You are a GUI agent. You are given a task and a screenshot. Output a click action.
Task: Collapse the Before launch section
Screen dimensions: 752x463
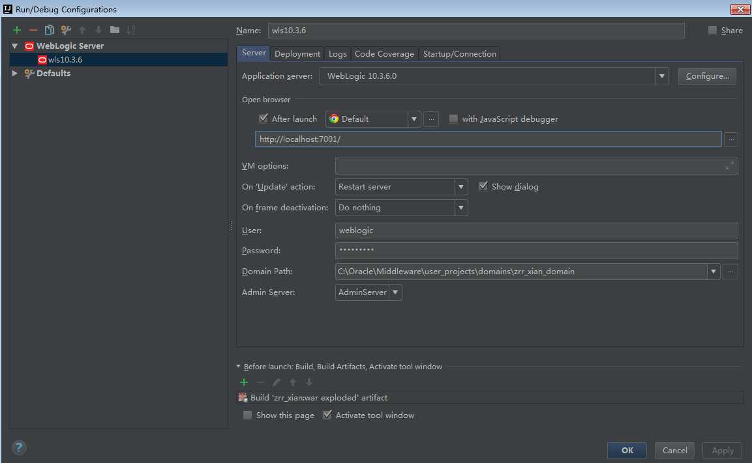coord(238,366)
